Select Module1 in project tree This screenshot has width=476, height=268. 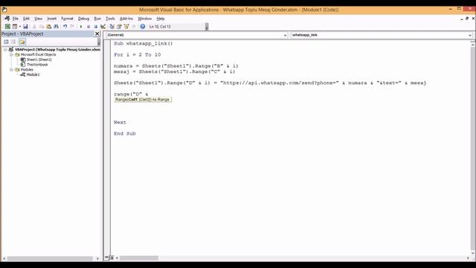point(33,74)
